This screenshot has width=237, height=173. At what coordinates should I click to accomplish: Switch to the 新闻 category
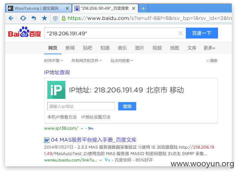tap(70, 48)
